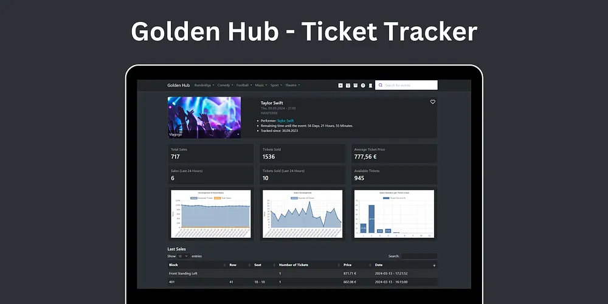
Task: Change the Show entries count dropdown
Action: click(x=183, y=257)
